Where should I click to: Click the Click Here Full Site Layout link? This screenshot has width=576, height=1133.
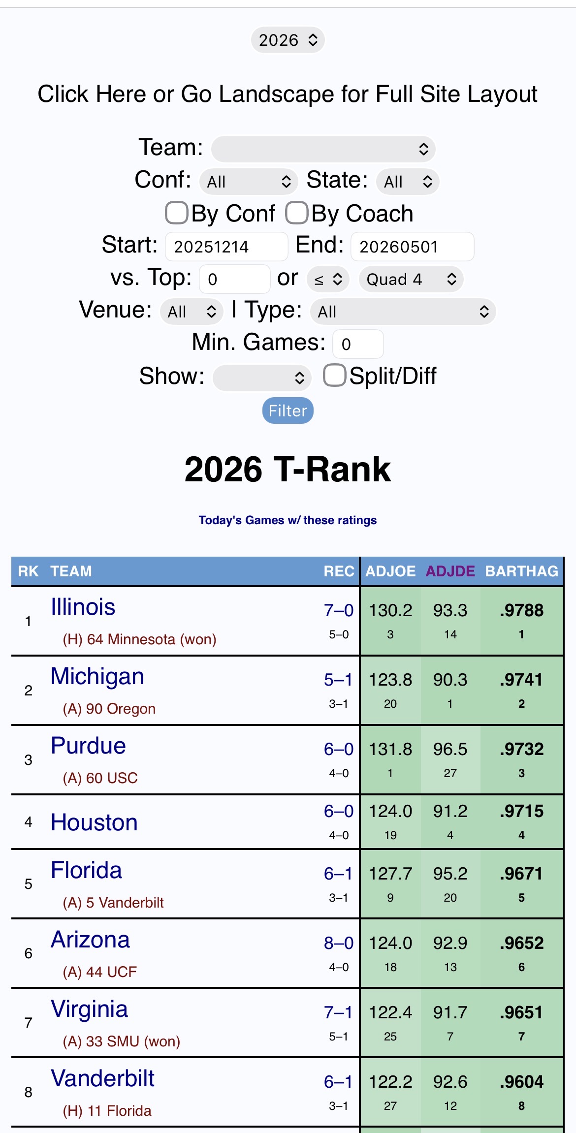point(288,94)
